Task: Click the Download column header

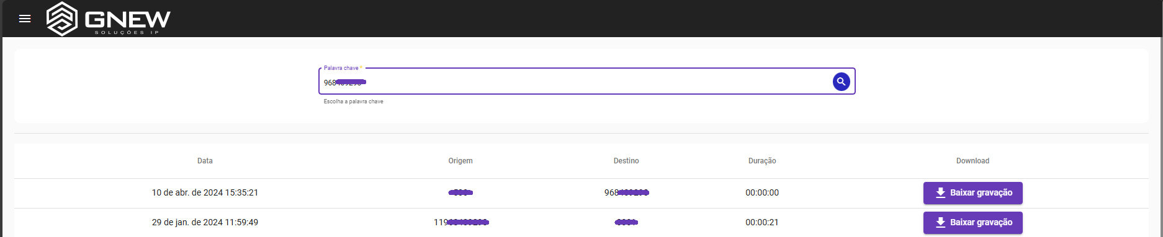Action: point(972,161)
